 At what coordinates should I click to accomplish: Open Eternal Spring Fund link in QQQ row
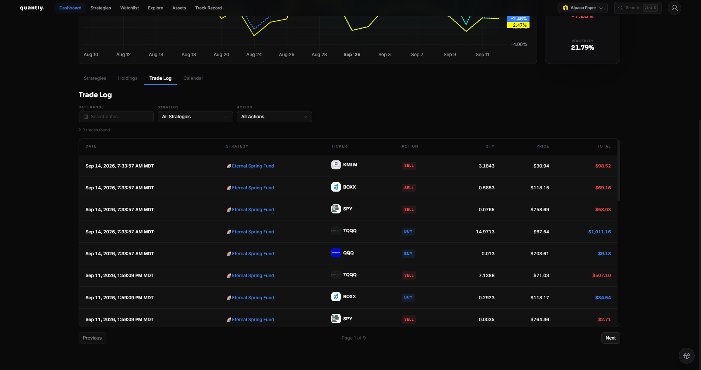click(x=253, y=254)
